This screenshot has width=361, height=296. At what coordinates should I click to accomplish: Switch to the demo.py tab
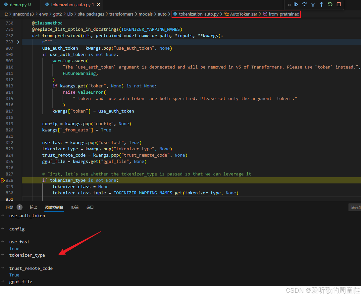(20, 5)
